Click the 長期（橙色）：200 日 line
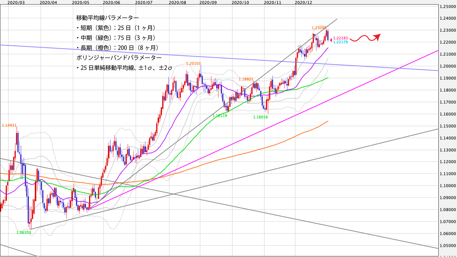The height and width of the screenshot is (257, 457). pos(117,48)
